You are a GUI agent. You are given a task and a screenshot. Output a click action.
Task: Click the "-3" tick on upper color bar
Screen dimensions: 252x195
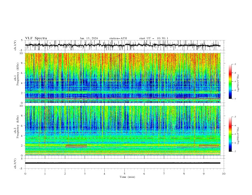point(235,64)
